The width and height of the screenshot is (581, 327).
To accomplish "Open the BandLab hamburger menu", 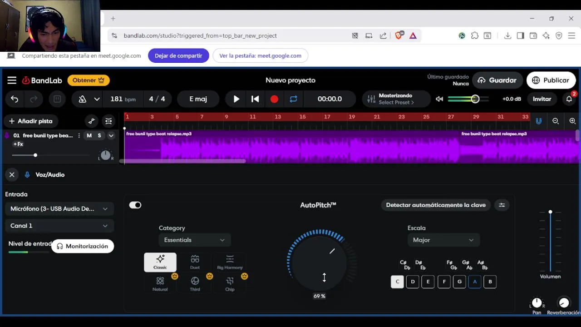I will pyautogui.click(x=12, y=80).
